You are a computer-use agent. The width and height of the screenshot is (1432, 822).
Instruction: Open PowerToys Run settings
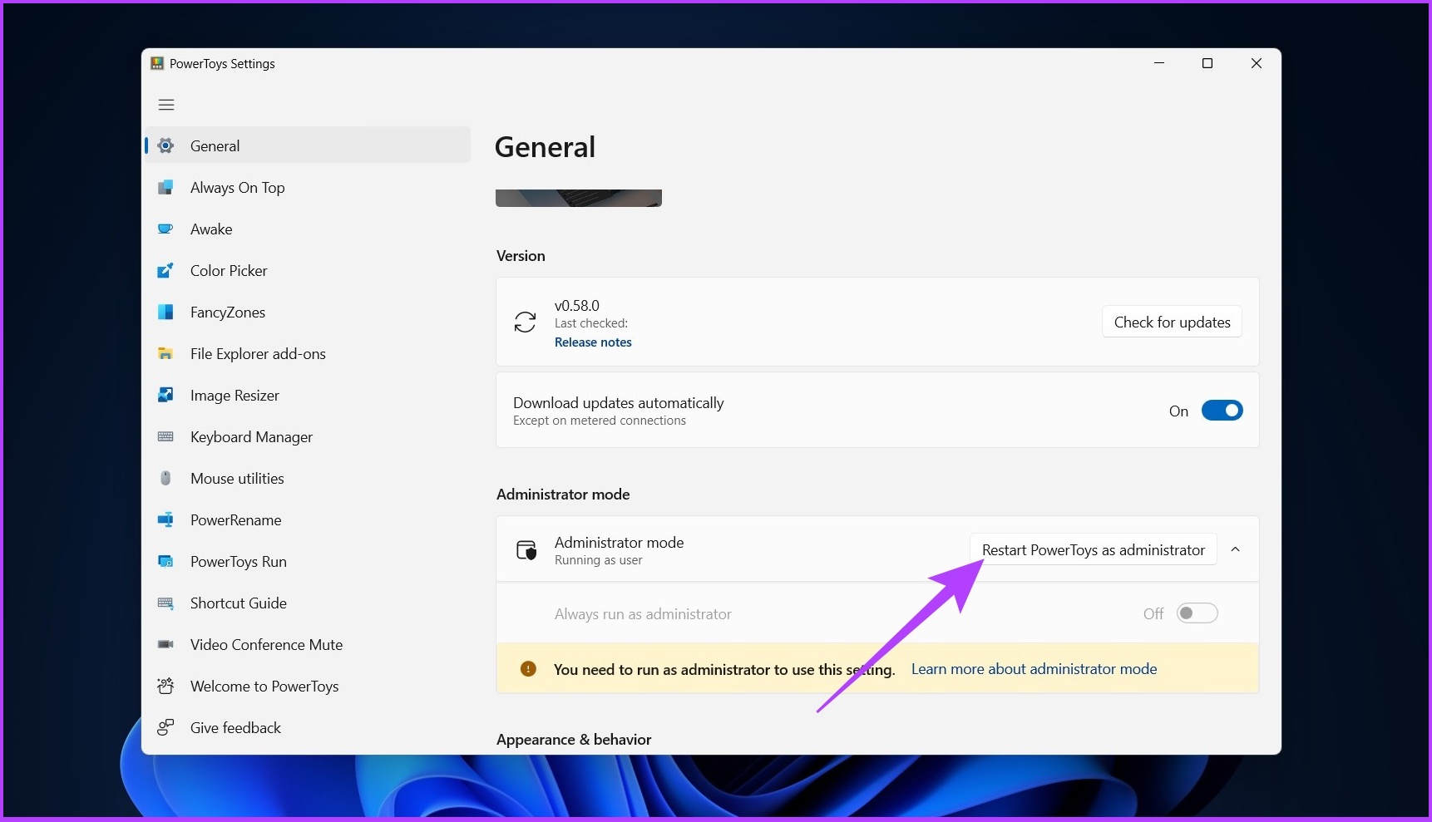[x=308, y=561]
